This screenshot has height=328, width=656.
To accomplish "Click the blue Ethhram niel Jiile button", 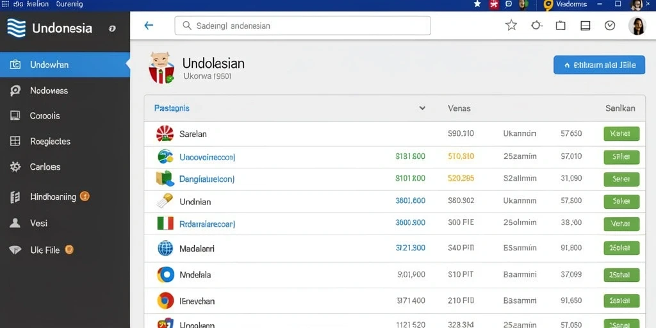I will pos(599,65).
